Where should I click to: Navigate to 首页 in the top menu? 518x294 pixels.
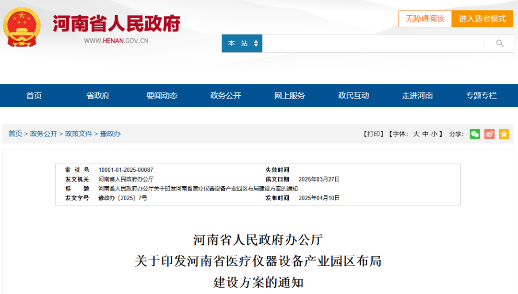click(x=34, y=95)
